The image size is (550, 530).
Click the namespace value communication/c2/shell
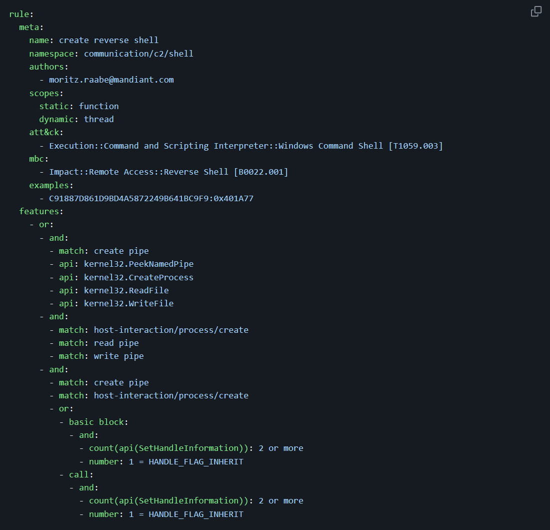[138, 54]
